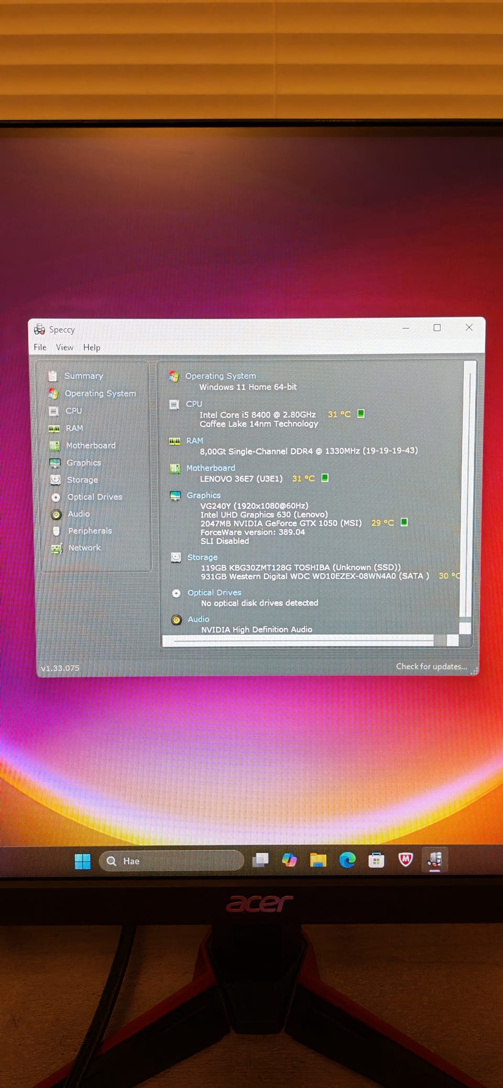Viewport: 503px width, 1088px height.
Task: Open the Storage heading link in summary
Action: point(202,557)
